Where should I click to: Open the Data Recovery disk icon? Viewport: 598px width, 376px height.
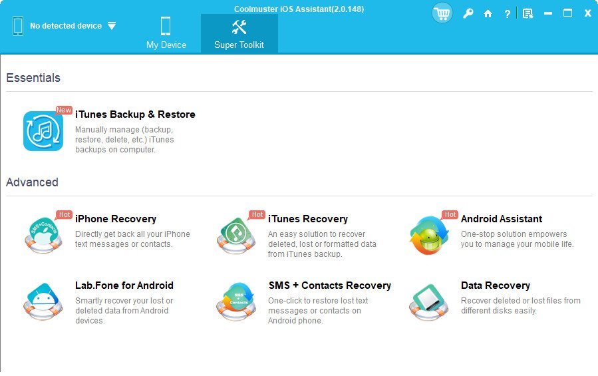click(x=429, y=301)
